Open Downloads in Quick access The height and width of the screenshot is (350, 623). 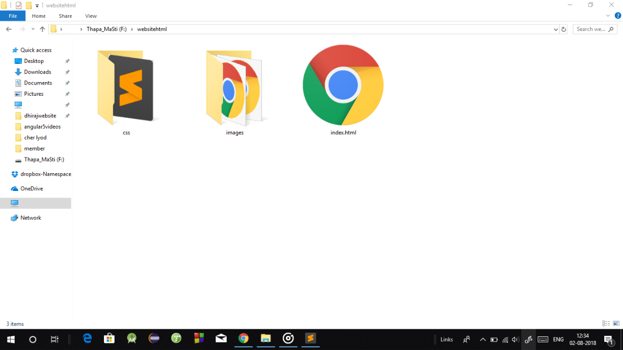38,72
